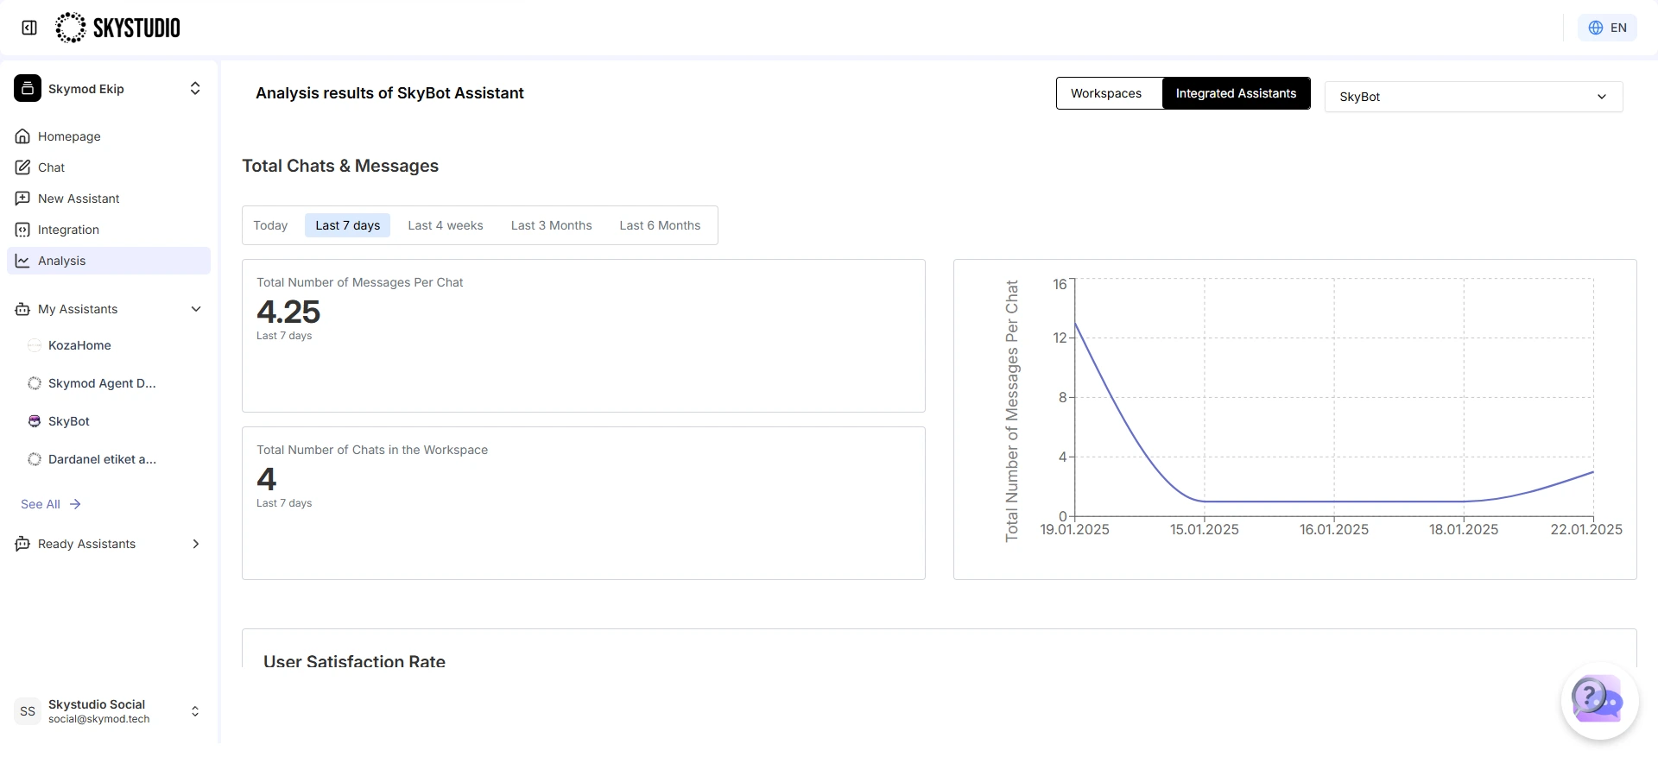Open New Assistant page
This screenshot has height=757, width=1658.
coord(109,199)
